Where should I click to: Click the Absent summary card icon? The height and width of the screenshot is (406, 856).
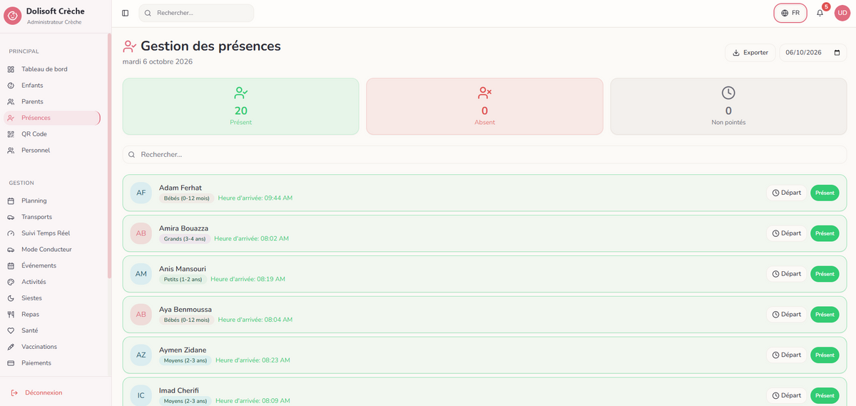pos(485,93)
